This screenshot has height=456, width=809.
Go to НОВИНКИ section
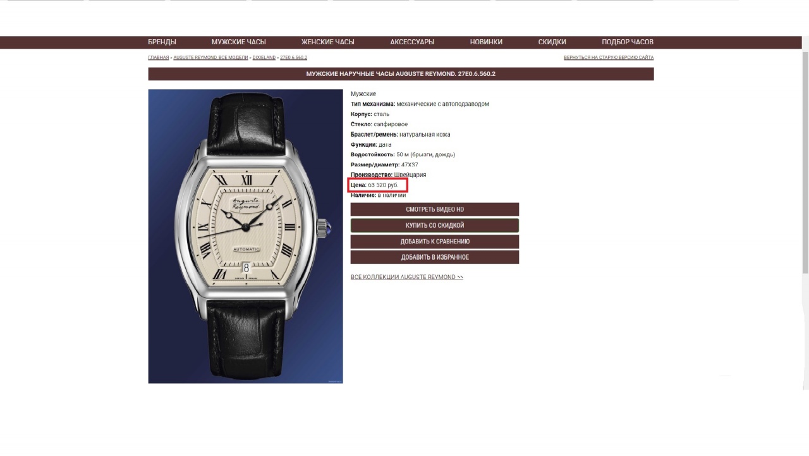click(x=486, y=42)
